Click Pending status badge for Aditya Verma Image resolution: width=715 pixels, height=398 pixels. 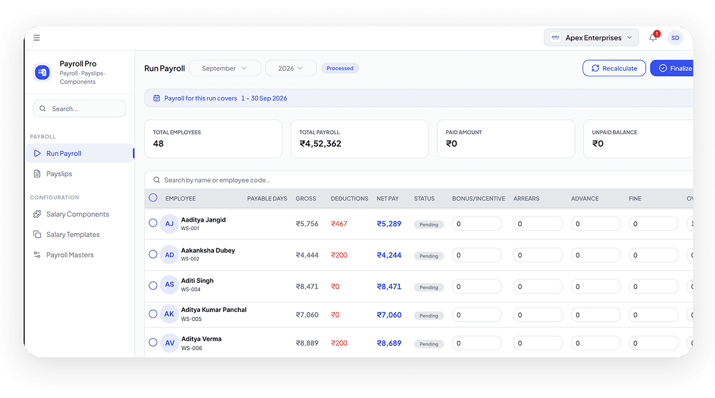tap(429, 344)
